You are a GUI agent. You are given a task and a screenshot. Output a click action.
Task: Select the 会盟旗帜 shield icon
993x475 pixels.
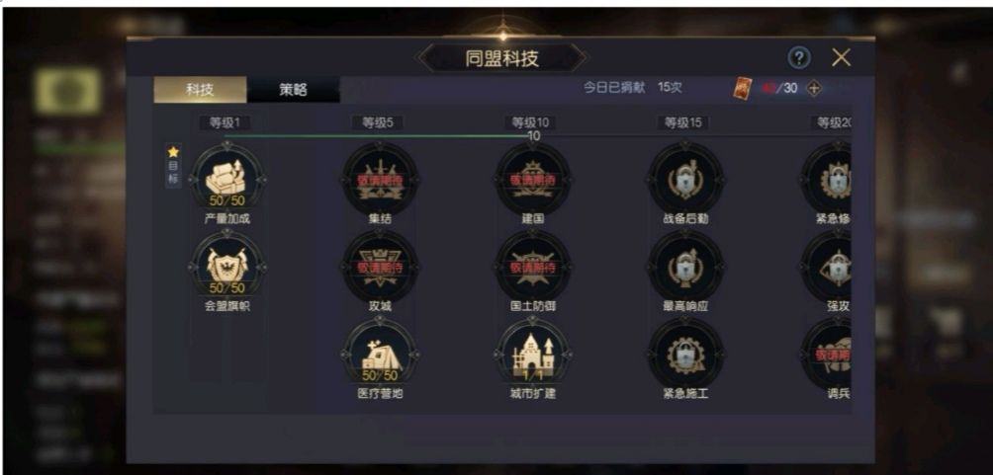(x=227, y=267)
